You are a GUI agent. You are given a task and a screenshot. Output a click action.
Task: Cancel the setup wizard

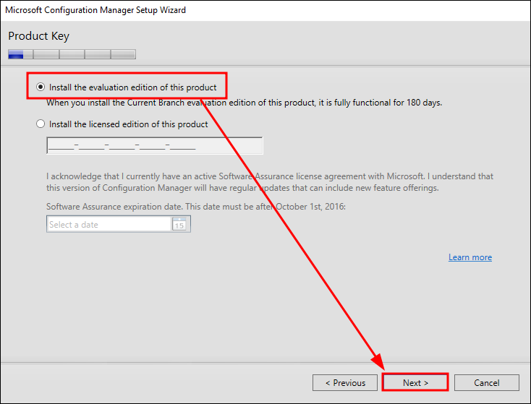pos(487,383)
